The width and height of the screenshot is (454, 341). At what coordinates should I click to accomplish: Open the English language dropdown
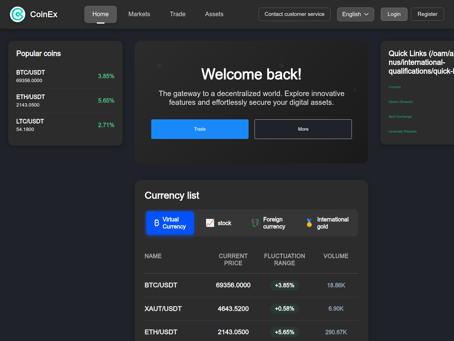pyautogui.click(x=355, y=14)
